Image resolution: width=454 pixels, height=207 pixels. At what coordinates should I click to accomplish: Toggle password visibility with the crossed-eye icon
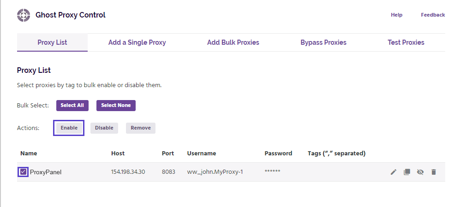(420, 172)
